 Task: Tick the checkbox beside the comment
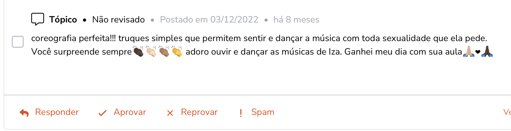(x=18, y=42)
